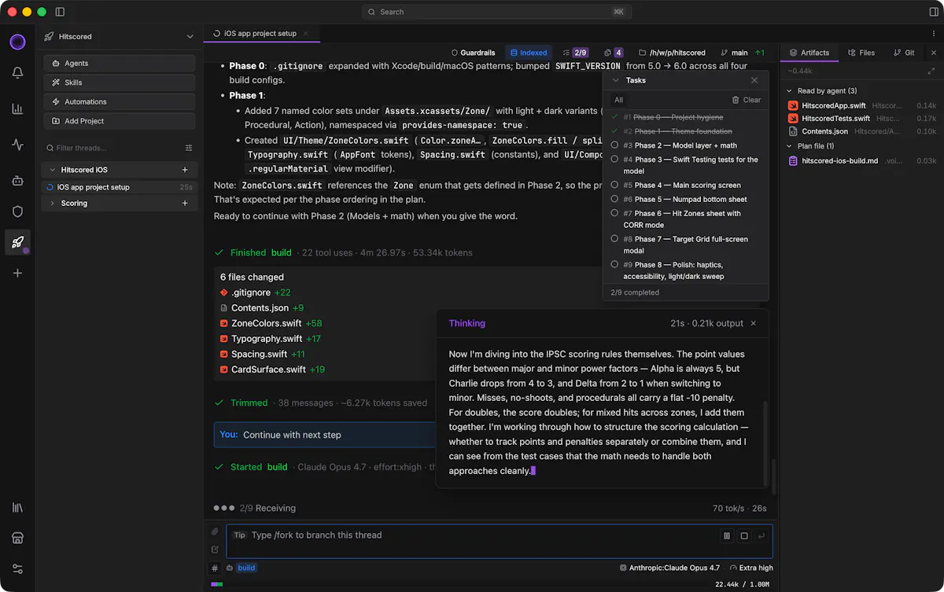Open the Anthropic Claude Opus model selector
Screen dimensions: 944x592
(x=669, y=568)
